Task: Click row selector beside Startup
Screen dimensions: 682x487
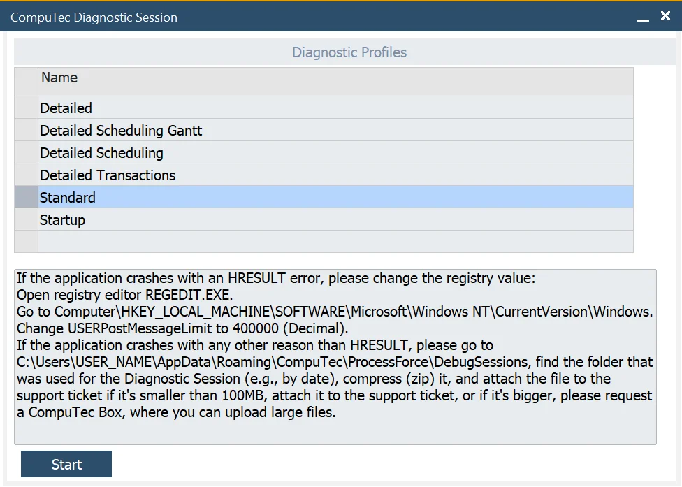Action: 26,220
